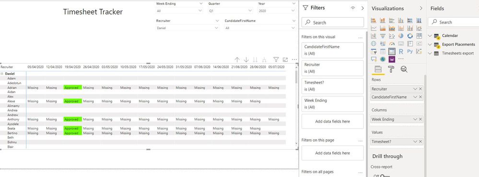This screenshot has height=177, width=479.
Task: Collapse the Filters pane with chevron
Action: click(x=362, y=8)
